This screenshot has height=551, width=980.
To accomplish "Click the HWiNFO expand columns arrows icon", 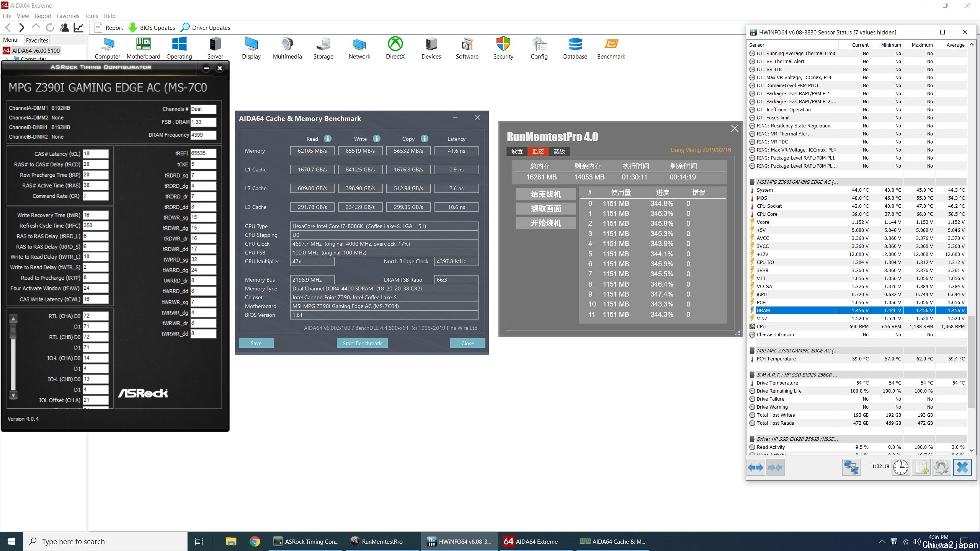I will coord(756,468).
